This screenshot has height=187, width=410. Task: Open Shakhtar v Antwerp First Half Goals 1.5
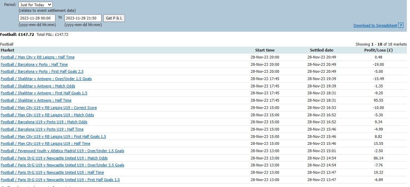tap(44, 93)
